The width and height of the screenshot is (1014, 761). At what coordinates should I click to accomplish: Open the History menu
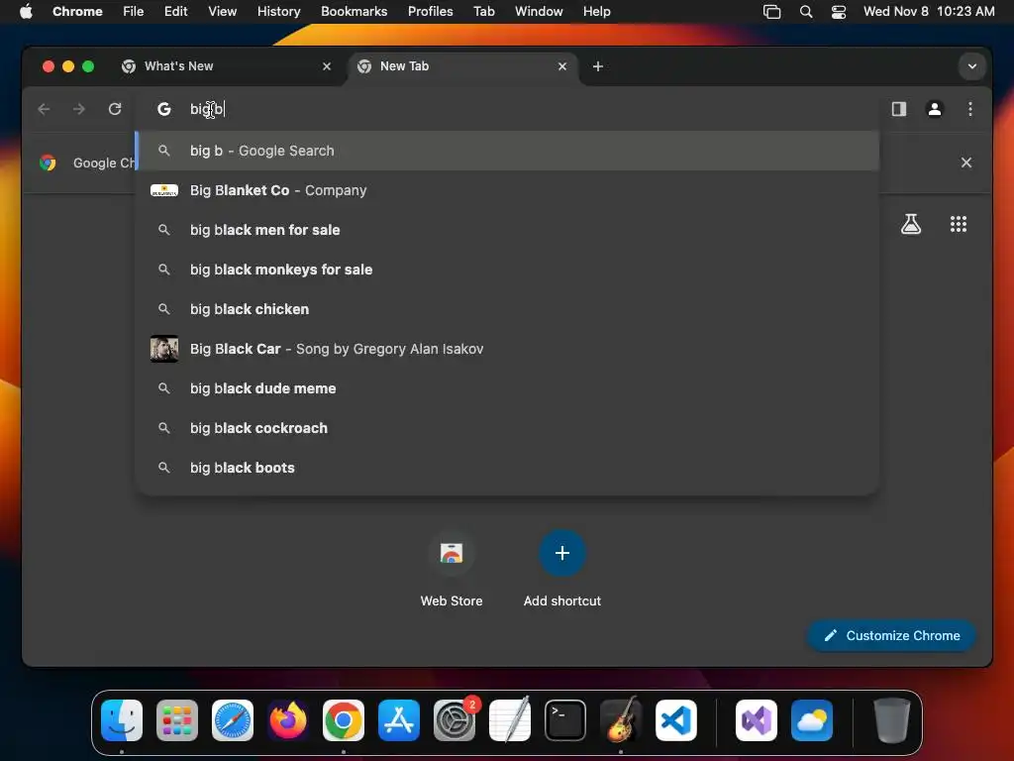(x=278, y=11)
